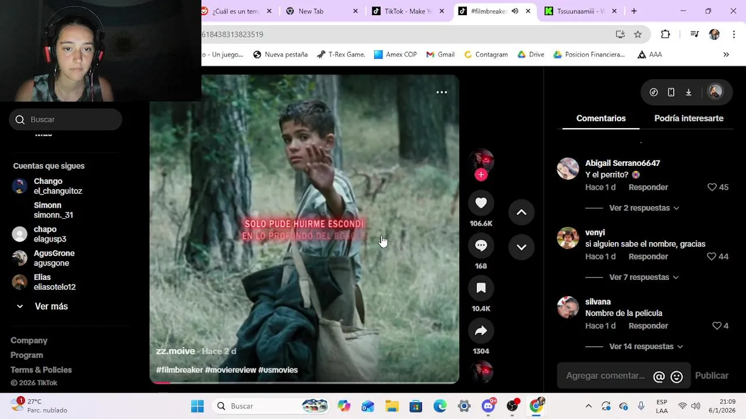This screenshot has height=419, width=746.
Task: Show more bookmarks with double chevron
Action: point(726,55)
